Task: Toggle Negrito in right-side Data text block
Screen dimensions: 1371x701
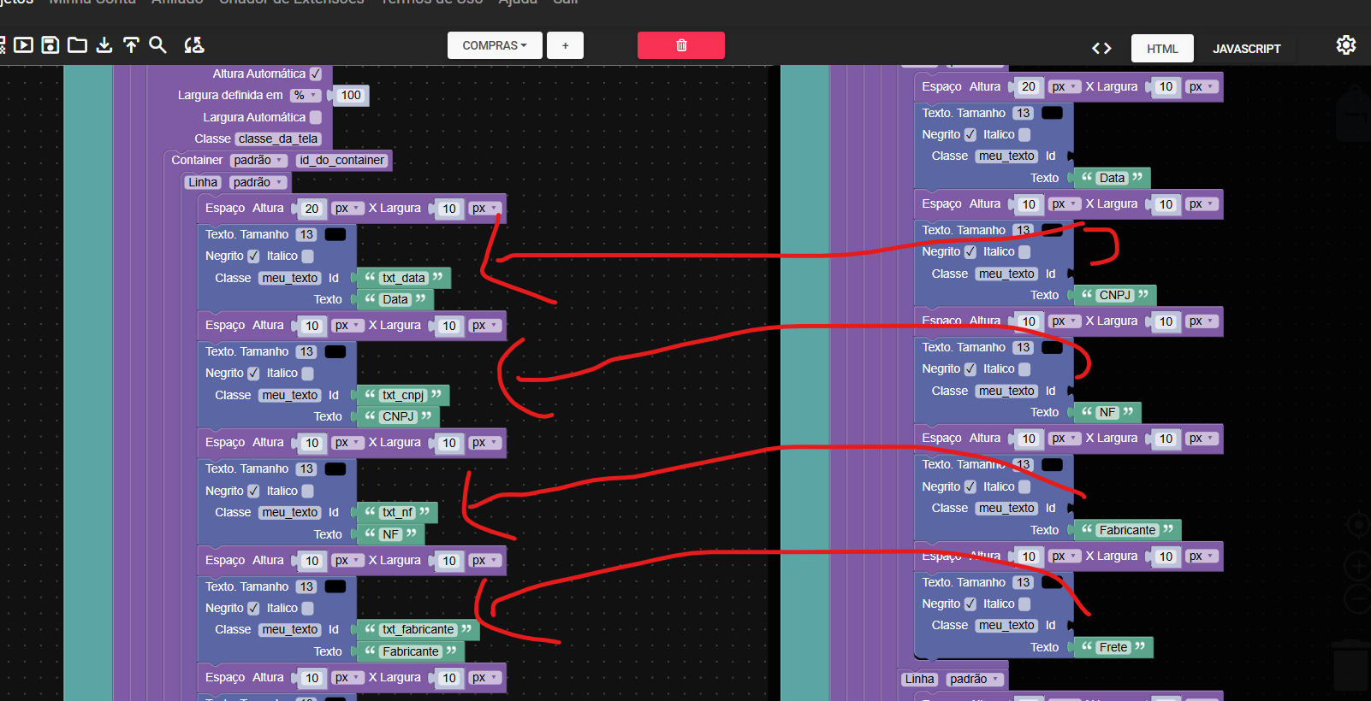Action: tap(970, 135)
